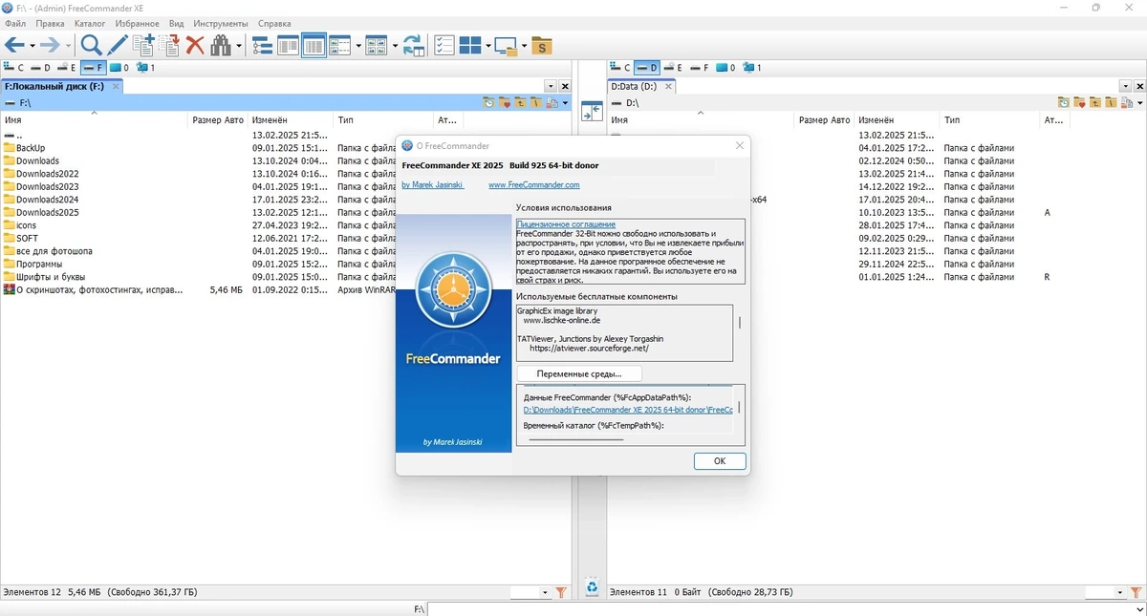The height and width of the screenshot is (616, 1147).
Task: Click the monitor with folder desktop icon
Action: pos(506,45)
